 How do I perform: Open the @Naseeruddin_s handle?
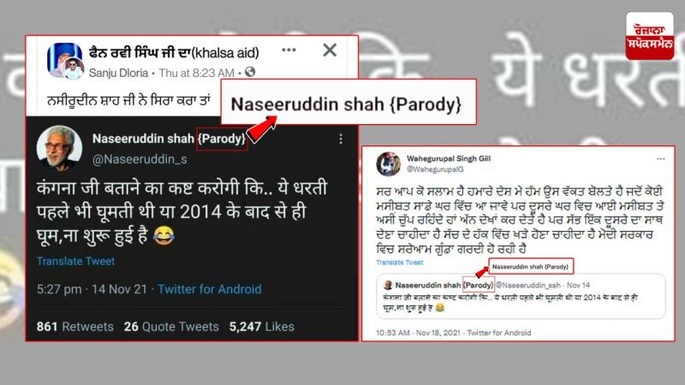coord(140,159)
